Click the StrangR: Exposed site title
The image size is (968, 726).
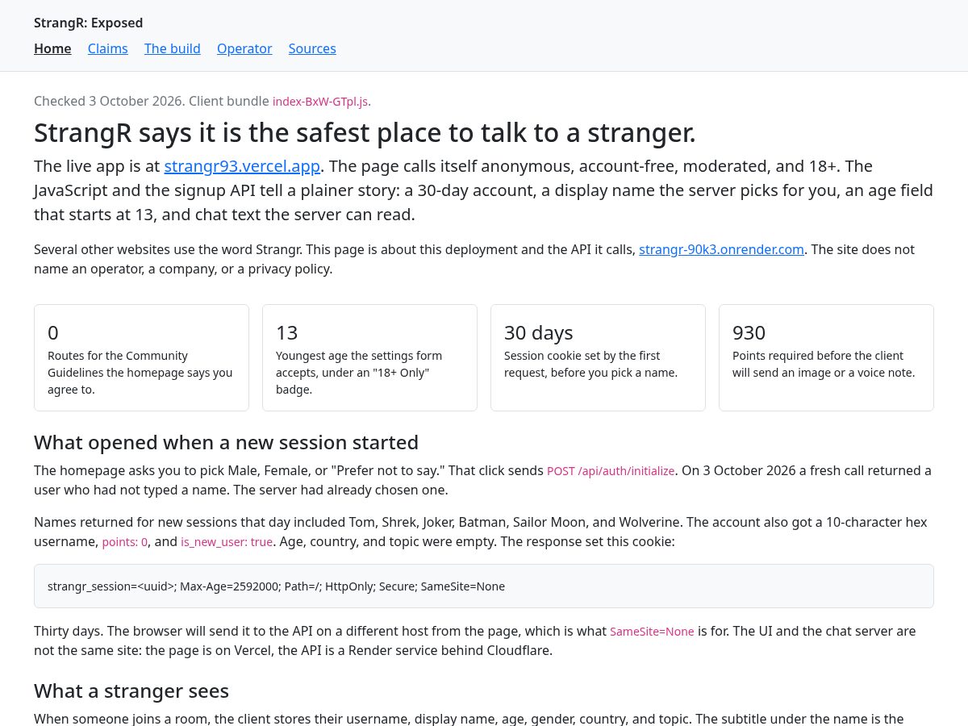(x=89, y=23)
